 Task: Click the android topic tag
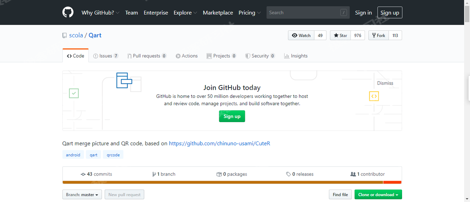pos(73,155)
